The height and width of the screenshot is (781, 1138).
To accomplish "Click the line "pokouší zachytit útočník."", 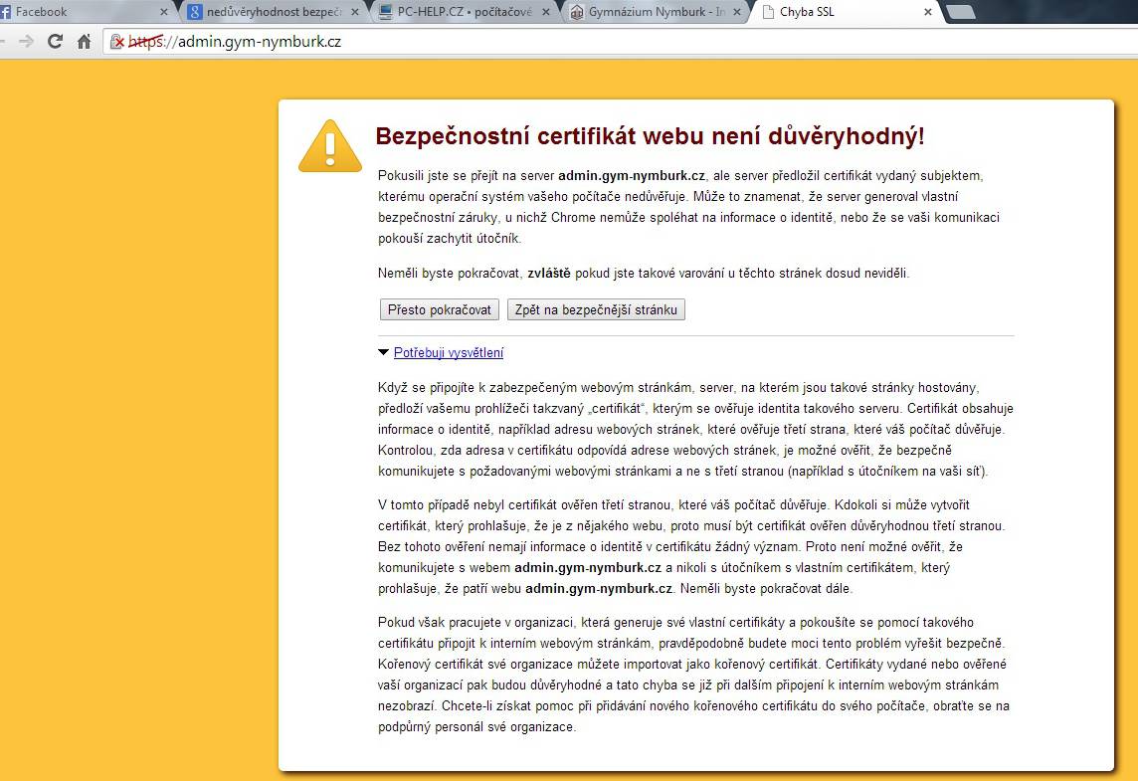I will click(450, 238).
